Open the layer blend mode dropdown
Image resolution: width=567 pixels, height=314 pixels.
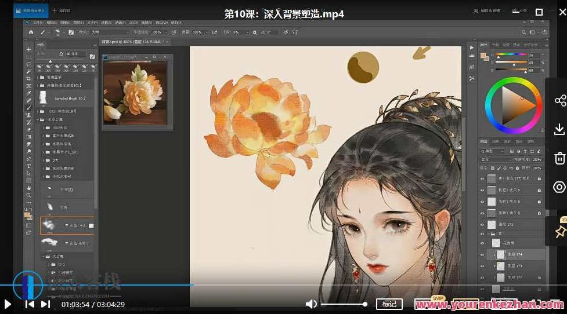[x=496, y=159]
